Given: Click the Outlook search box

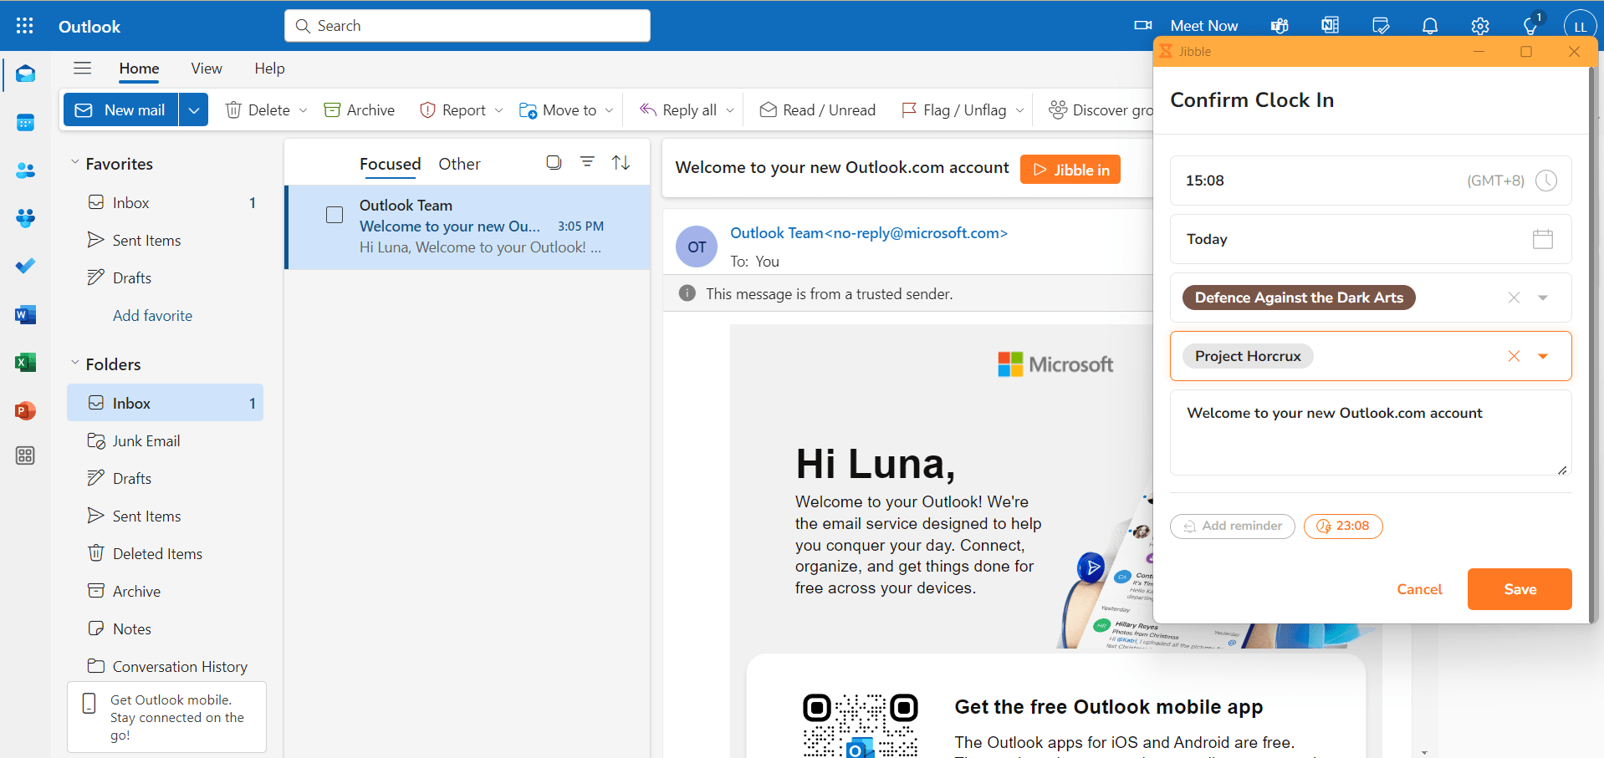Looking at the screenshot, I should coord(467,26).
